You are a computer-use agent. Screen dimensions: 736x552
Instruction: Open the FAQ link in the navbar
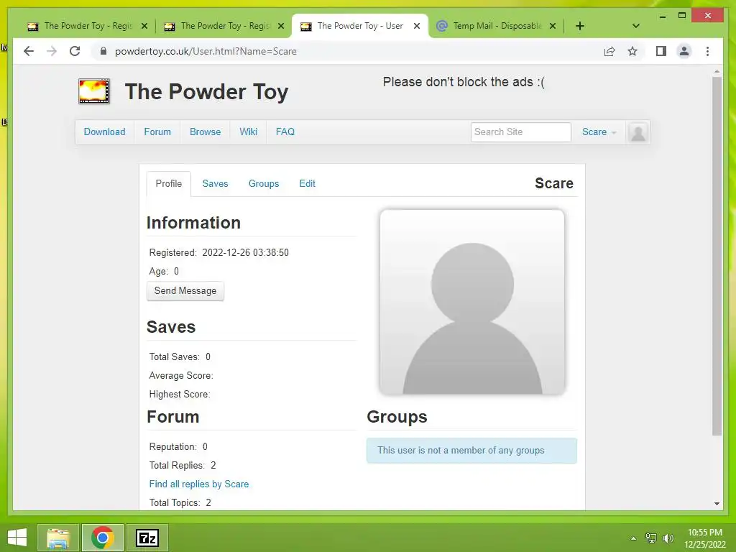coord(285,132)
